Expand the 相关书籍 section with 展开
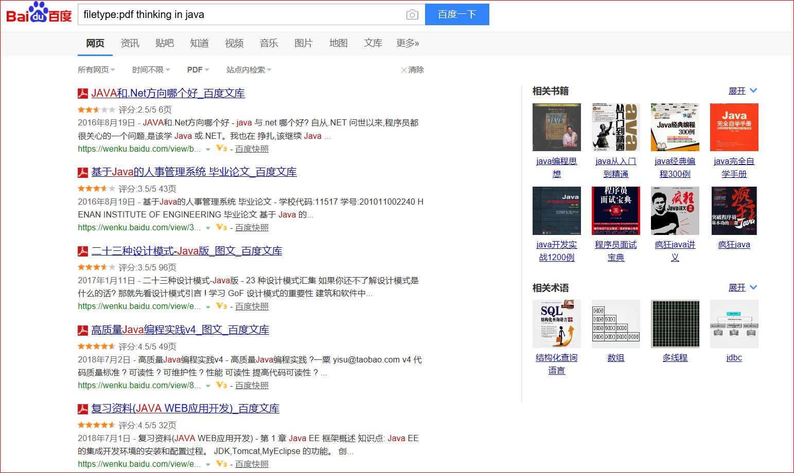 (x=743, y=91)
